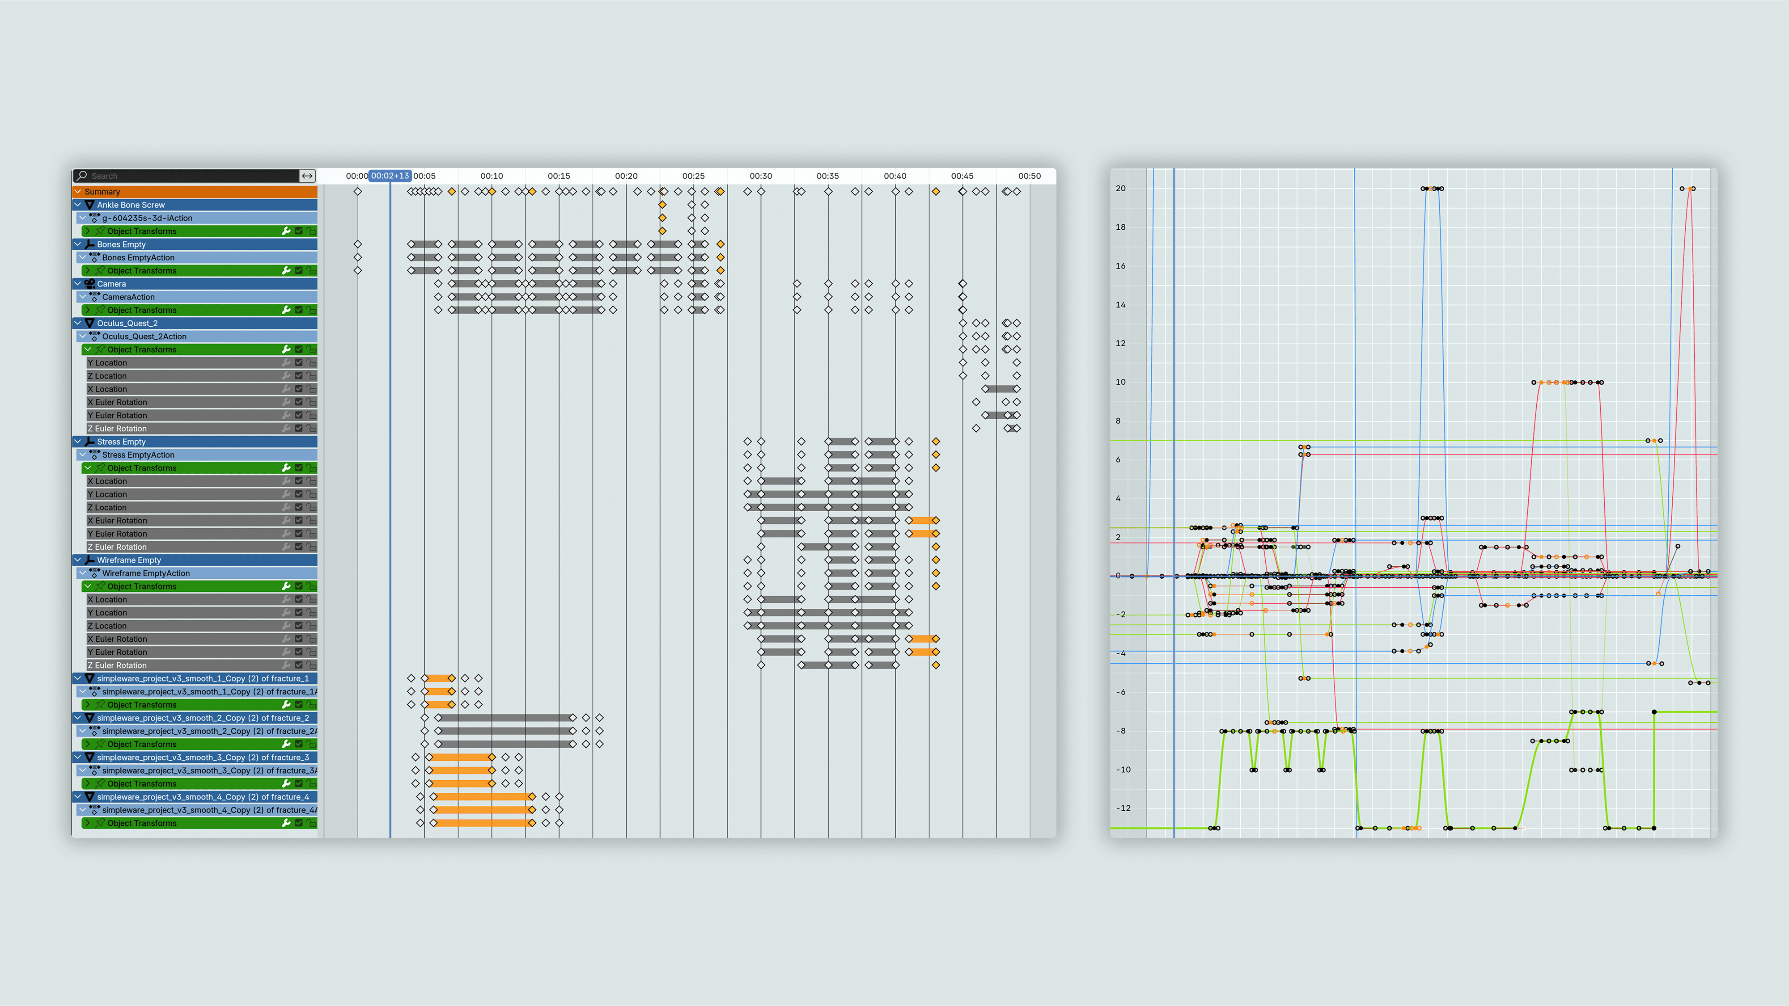The width and height of the screenshot is (1789, 1006).
Task: Lock the Object Transforms group under CameraAction
Action: [312, 310]
